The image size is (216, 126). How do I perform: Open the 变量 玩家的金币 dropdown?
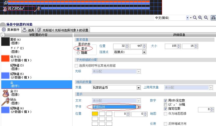[139, 88]
